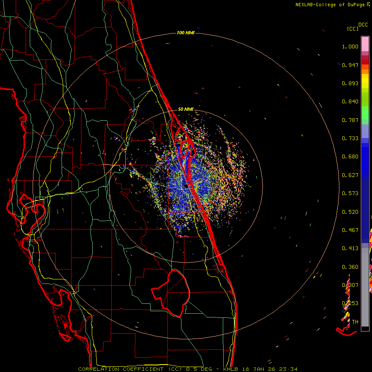Click the 100 NMI range ring label
Screen dimensions: 372x372
tap(186, 33)
